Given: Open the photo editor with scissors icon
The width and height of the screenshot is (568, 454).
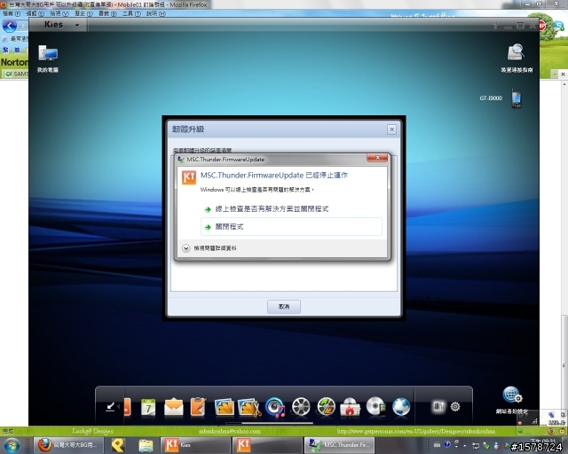Looking at the screenshot, I should coord(249,407).
